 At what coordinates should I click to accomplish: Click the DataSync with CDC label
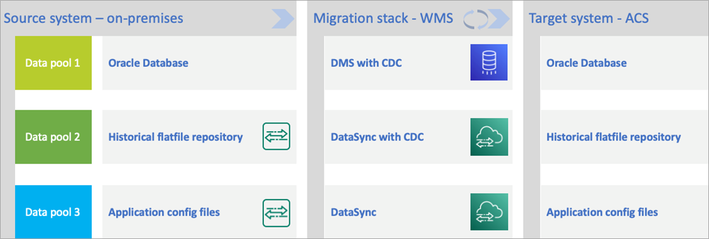click(377, 137)
